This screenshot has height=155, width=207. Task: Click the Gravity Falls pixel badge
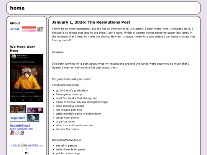(x=17, y=133)
